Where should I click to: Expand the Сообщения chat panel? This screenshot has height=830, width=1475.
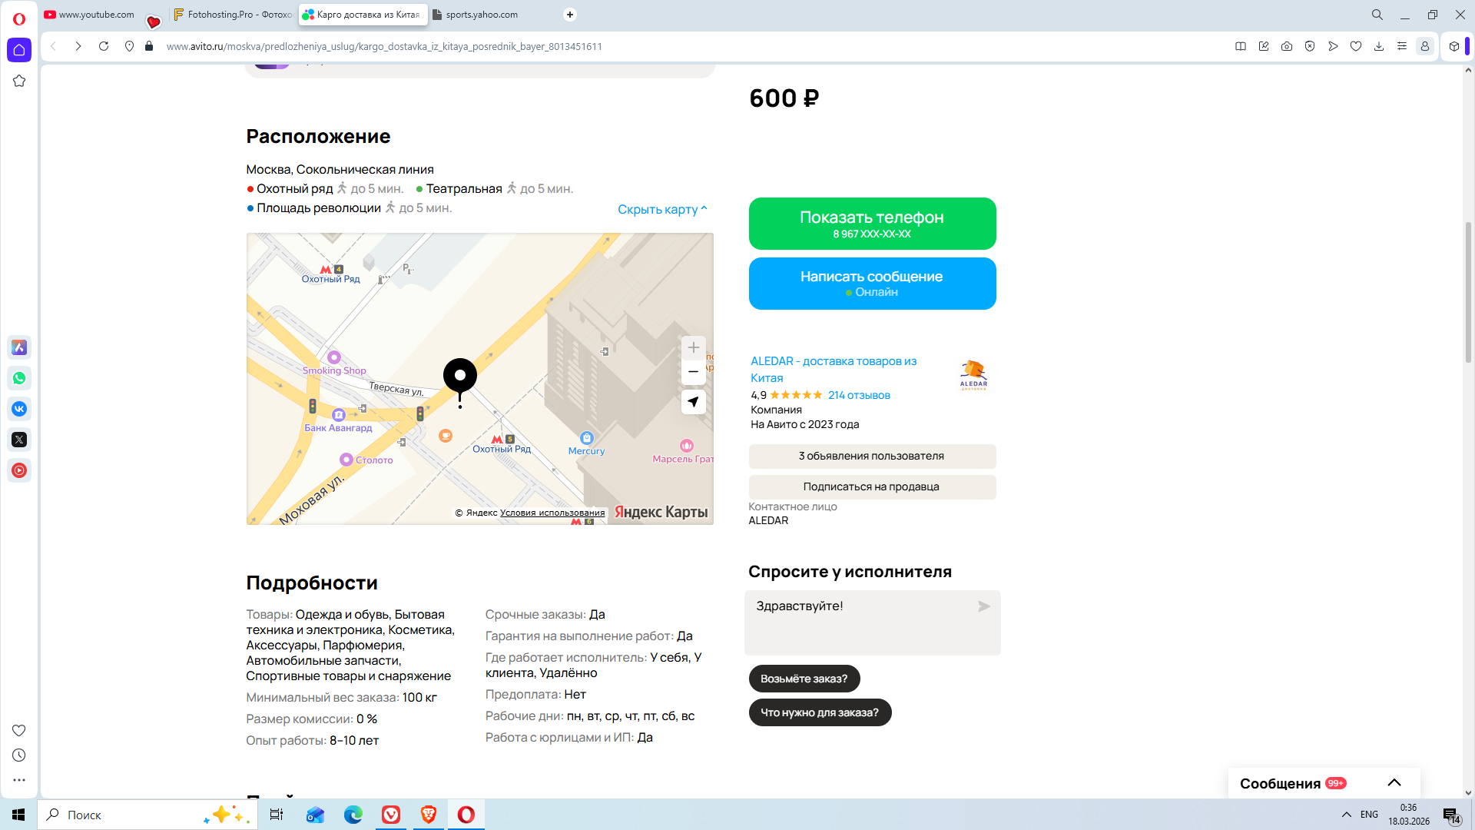point(1394,783)
